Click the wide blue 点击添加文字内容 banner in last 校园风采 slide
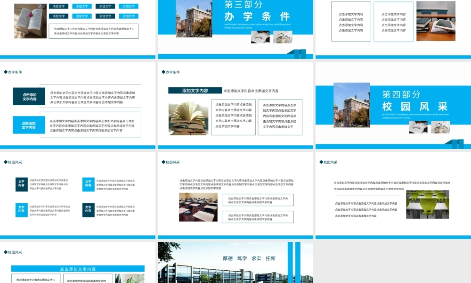Viewport: 471px width, 283px height. click(x=78, y=268)
